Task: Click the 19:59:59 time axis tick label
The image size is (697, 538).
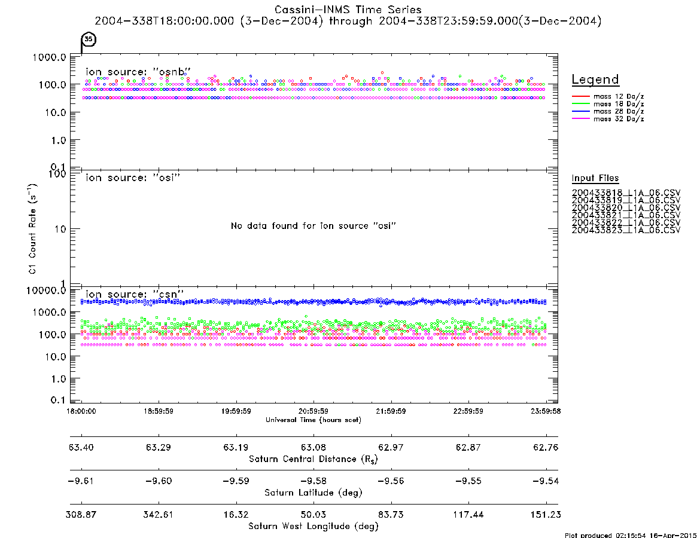Action: (236, 411)
